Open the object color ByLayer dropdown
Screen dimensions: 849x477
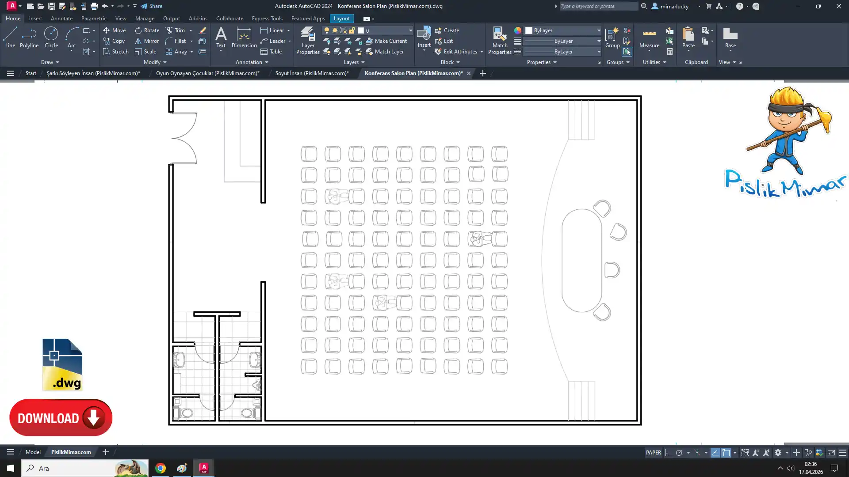[598, 30]
